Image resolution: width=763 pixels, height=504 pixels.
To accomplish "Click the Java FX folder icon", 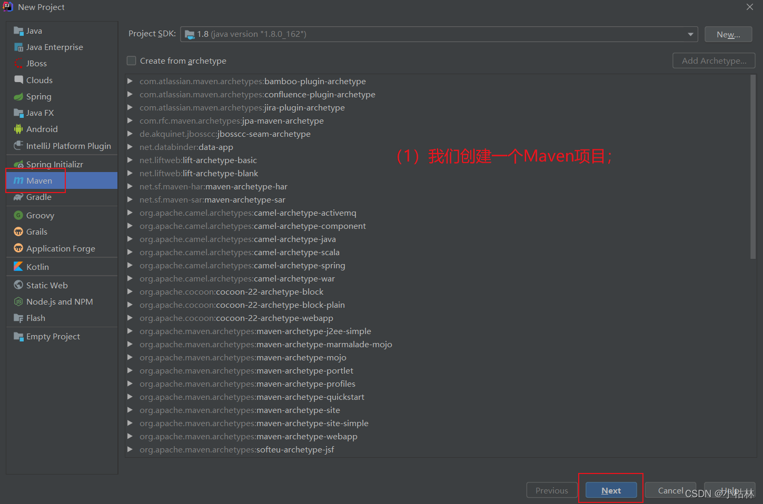I will [18, 113].
